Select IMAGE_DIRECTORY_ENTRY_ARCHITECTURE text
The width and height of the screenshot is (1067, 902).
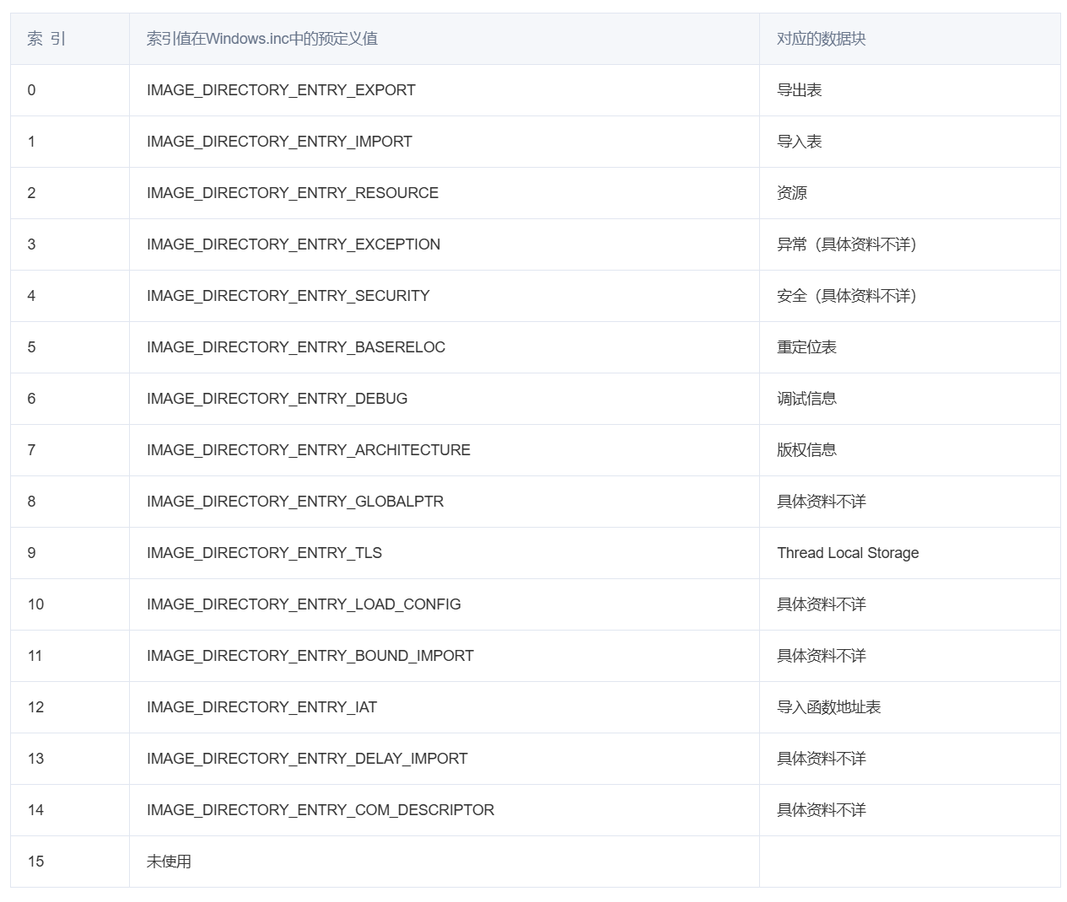click(x=309, y=450)
